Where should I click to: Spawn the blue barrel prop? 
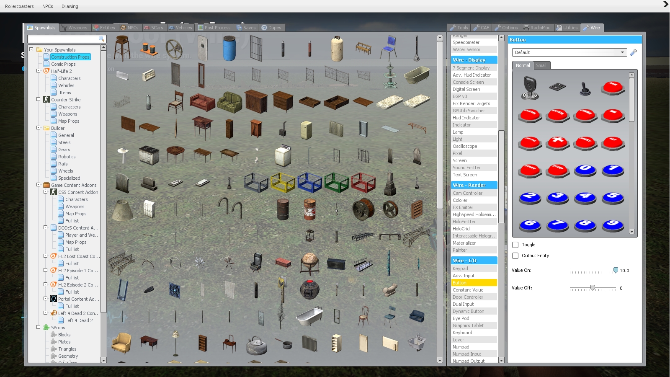[229, 48]
